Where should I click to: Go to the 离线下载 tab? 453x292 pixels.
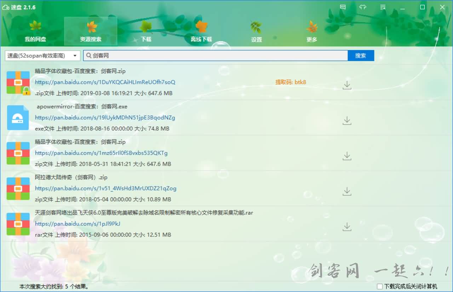[x=201, y=31]
